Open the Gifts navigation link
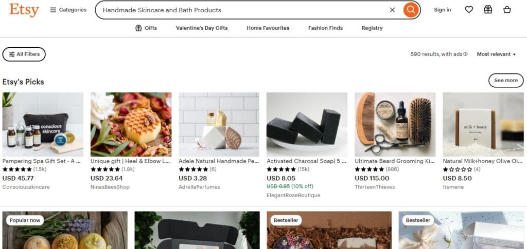 146,28
